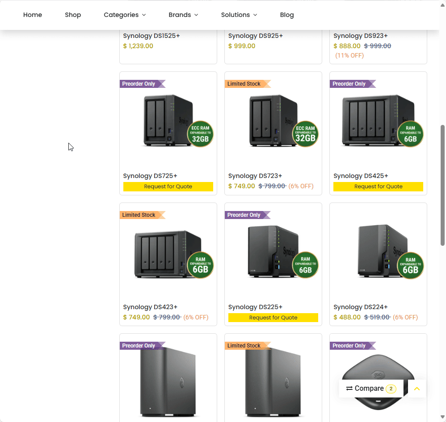The height and width of the screenshot is (422, 446).
Task: Click the ECC RAM 32GB badge on DS723+
Action: [x=305, y=134]
